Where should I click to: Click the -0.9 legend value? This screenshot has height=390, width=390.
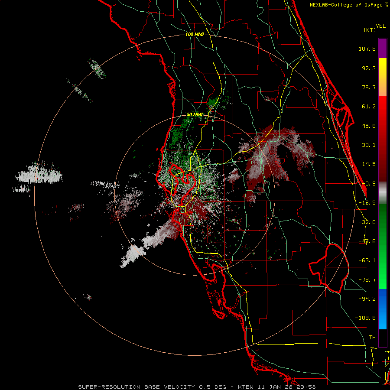[369, 184]
